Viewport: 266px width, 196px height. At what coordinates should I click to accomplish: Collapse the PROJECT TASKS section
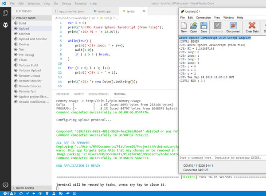coord(32,18)
